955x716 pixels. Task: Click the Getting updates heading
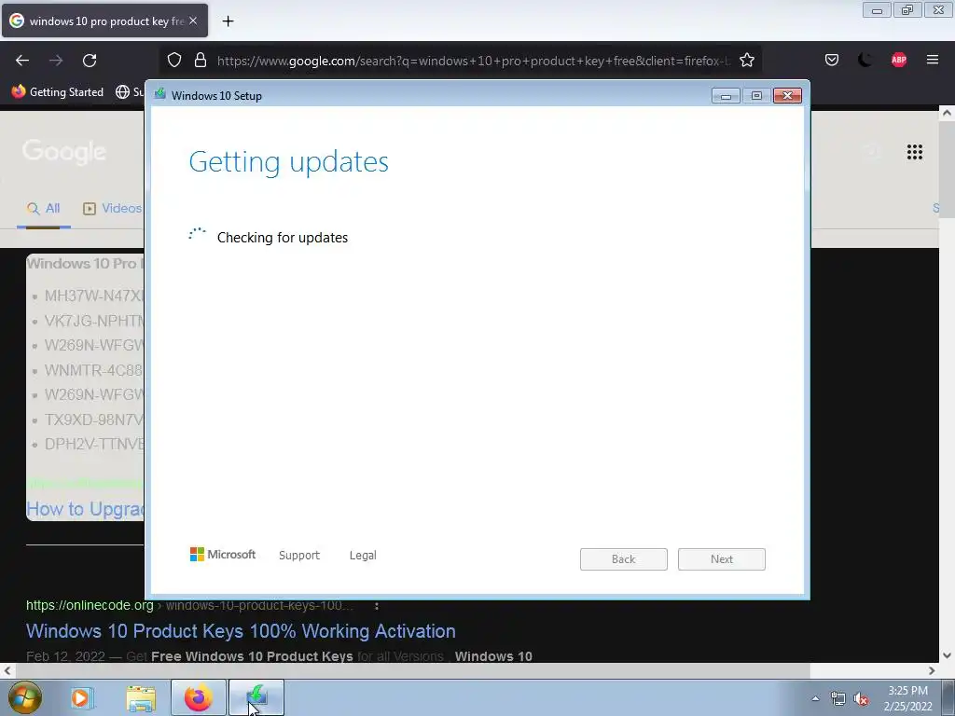(x=289, y=162)
